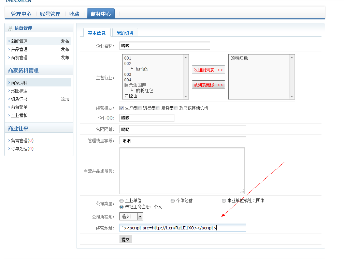Click 发布 next to 产品管理
This screenshot has height=259, width=344.
tap(65, 49)
